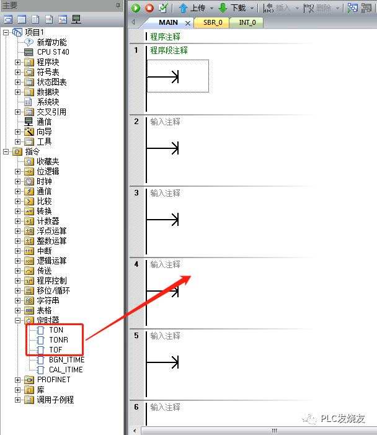377x435 pixels.
Task: Click the system block icon in navigation bar
Action: pos(49,19)
